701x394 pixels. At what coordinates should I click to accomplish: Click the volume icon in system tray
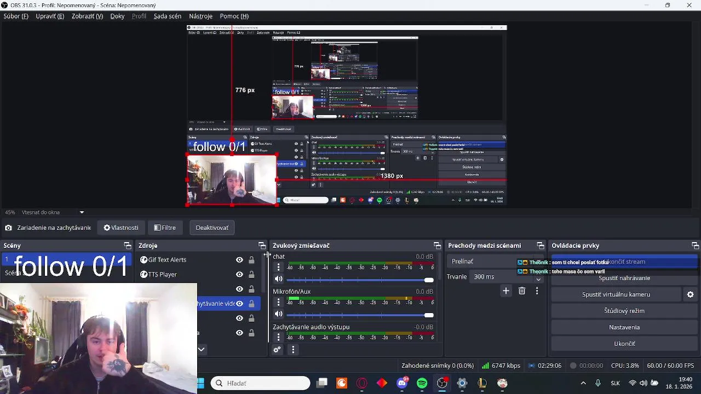click(x=643, y=383)
